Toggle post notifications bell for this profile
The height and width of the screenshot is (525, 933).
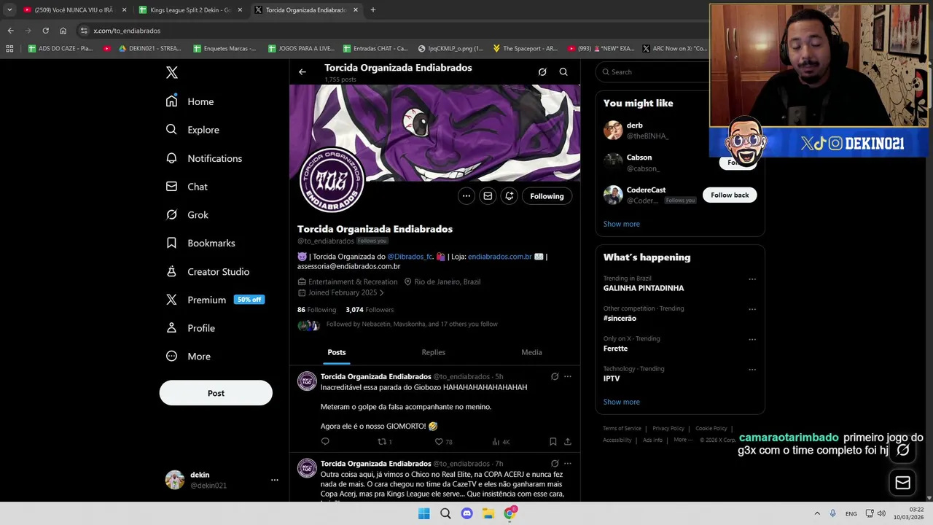510,196
